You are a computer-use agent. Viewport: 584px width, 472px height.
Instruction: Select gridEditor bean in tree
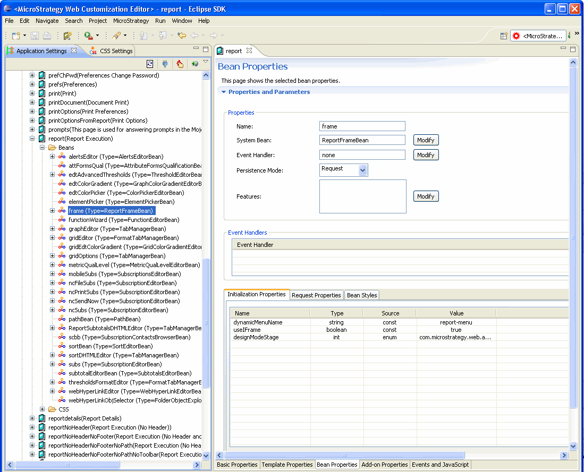click(x=123, y=238)
